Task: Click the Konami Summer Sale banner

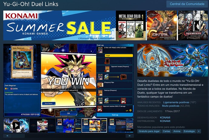Action: point(59,25)
